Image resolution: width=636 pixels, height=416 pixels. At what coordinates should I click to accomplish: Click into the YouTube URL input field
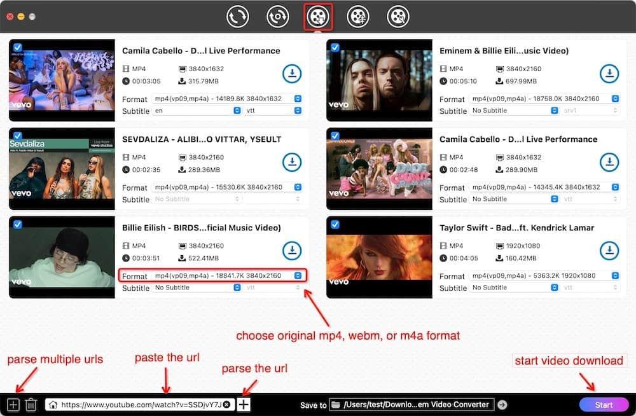point(140,405)
